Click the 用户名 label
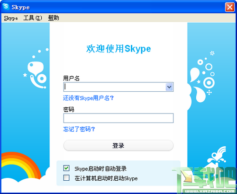Viewport: 237px width, 194px height. click(x=71, y=78)
